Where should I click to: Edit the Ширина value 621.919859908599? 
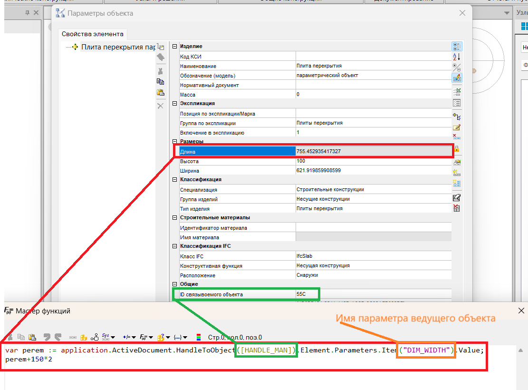[374, 171]
